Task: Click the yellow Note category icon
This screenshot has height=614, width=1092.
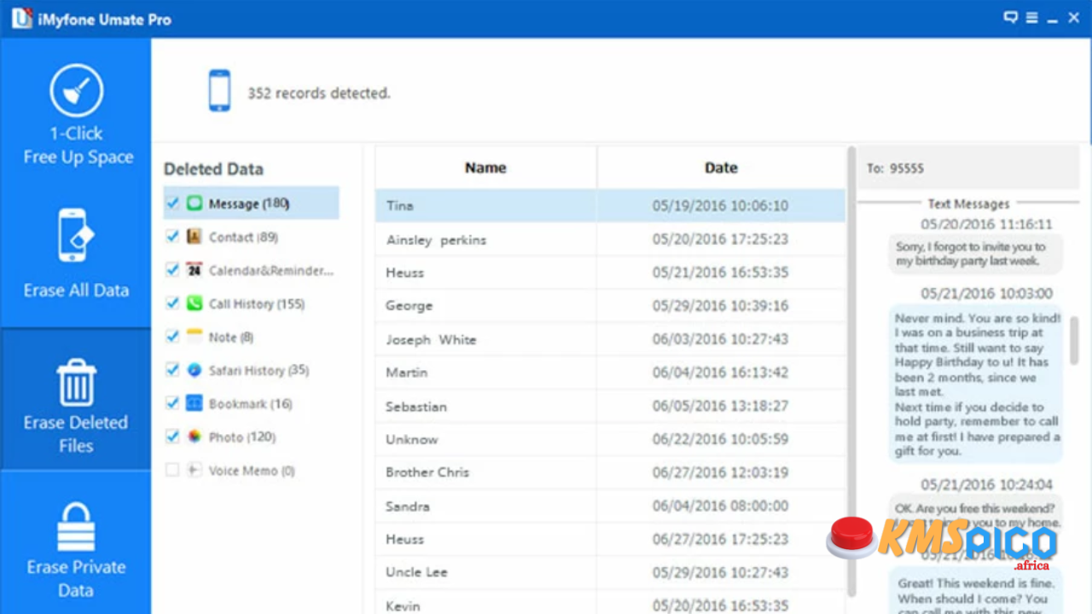Action: point(195,337)
